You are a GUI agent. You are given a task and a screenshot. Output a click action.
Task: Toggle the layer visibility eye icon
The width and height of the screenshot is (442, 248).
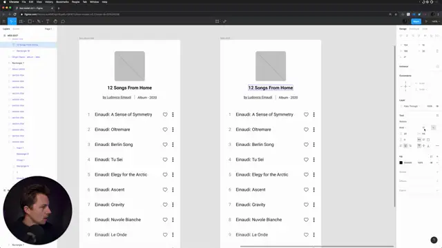click(437, 106)
